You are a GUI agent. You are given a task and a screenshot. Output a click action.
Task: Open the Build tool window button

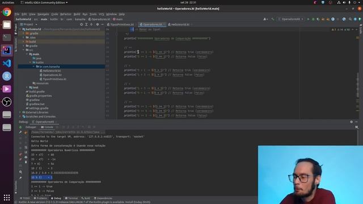click(86, 198)
